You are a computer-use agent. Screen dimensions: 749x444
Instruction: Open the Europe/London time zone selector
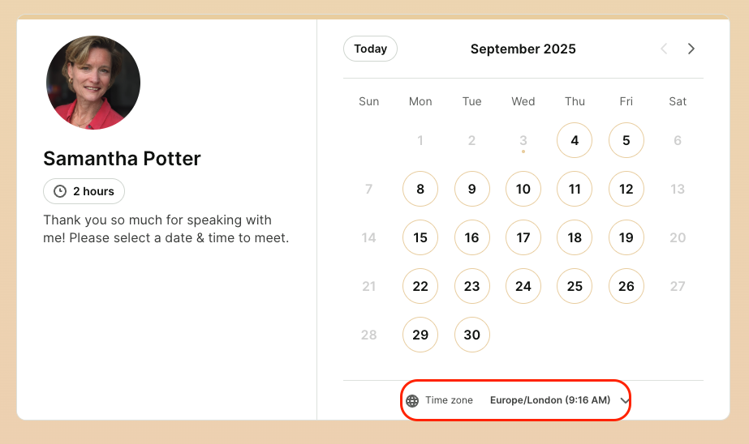tap(516, 400)
